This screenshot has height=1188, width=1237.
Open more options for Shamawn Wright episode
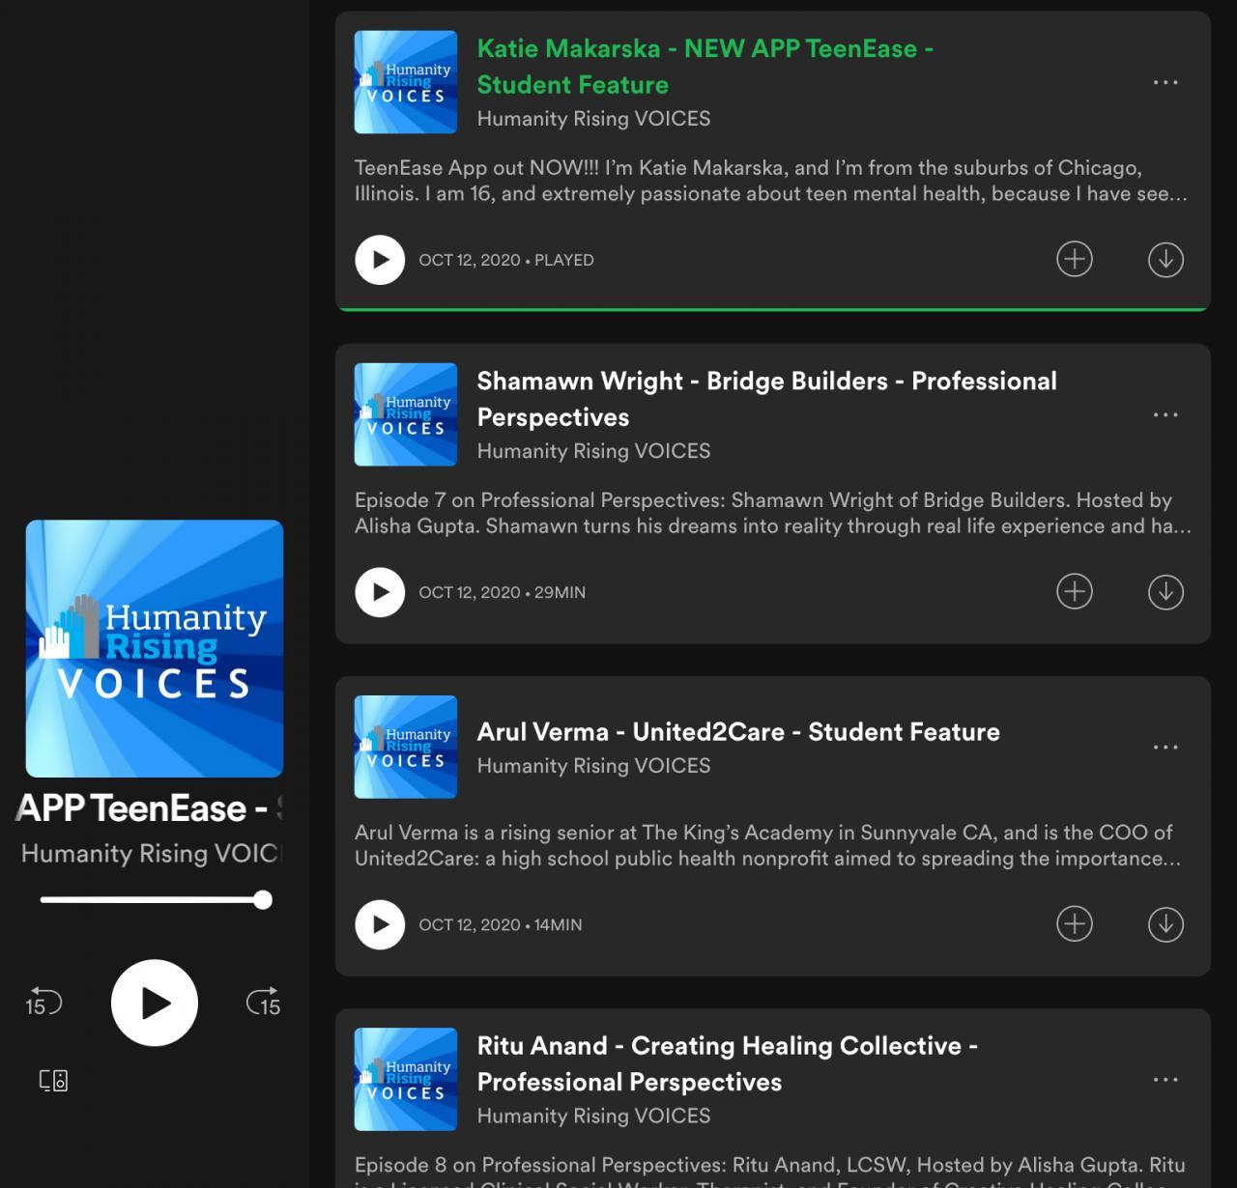[1165, 414]
